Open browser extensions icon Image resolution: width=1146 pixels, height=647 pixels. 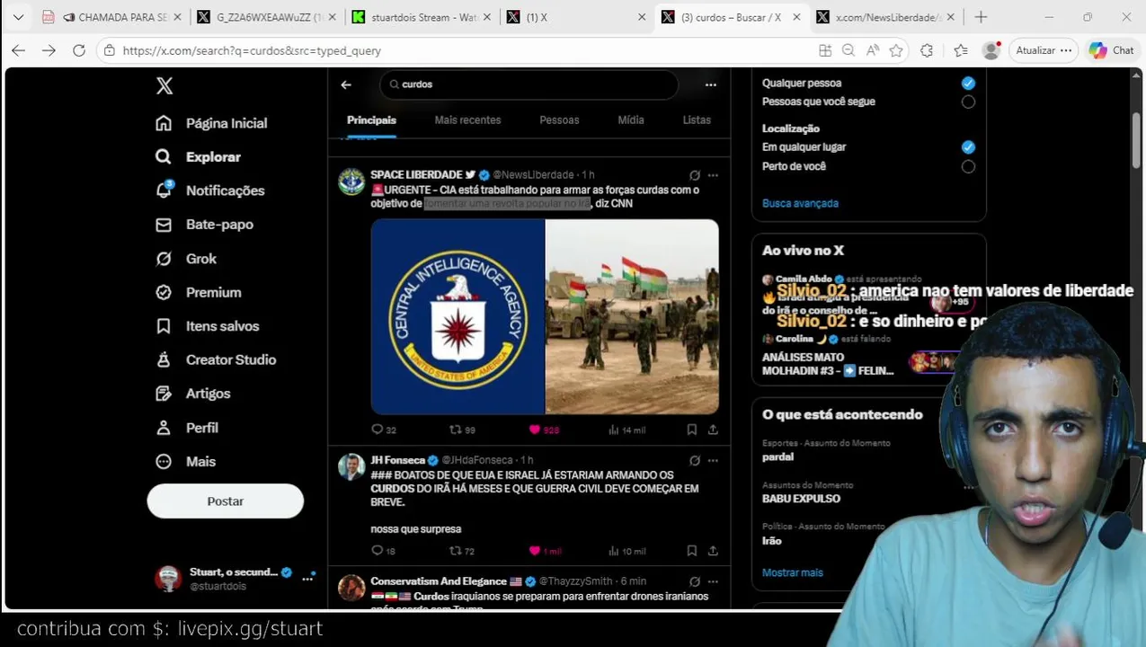click(927, 50)
